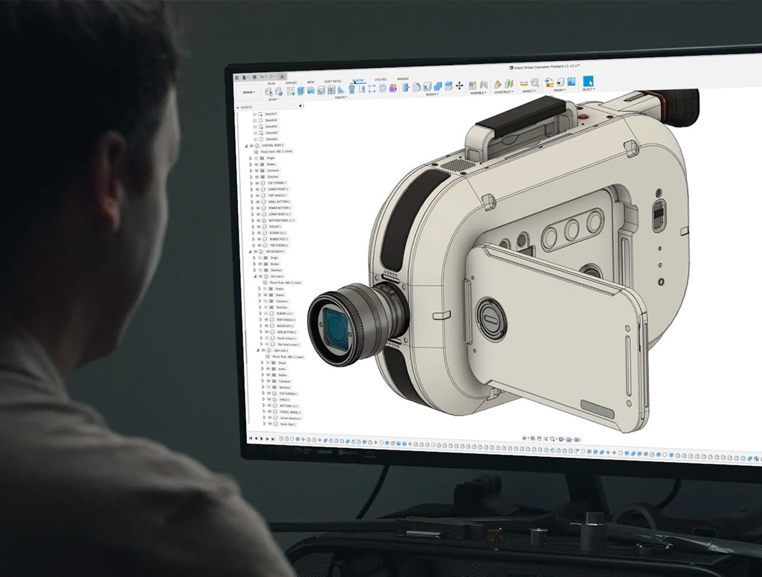
Task: Open the CONSTRUCT dropdown label
Action: point(503,92)
